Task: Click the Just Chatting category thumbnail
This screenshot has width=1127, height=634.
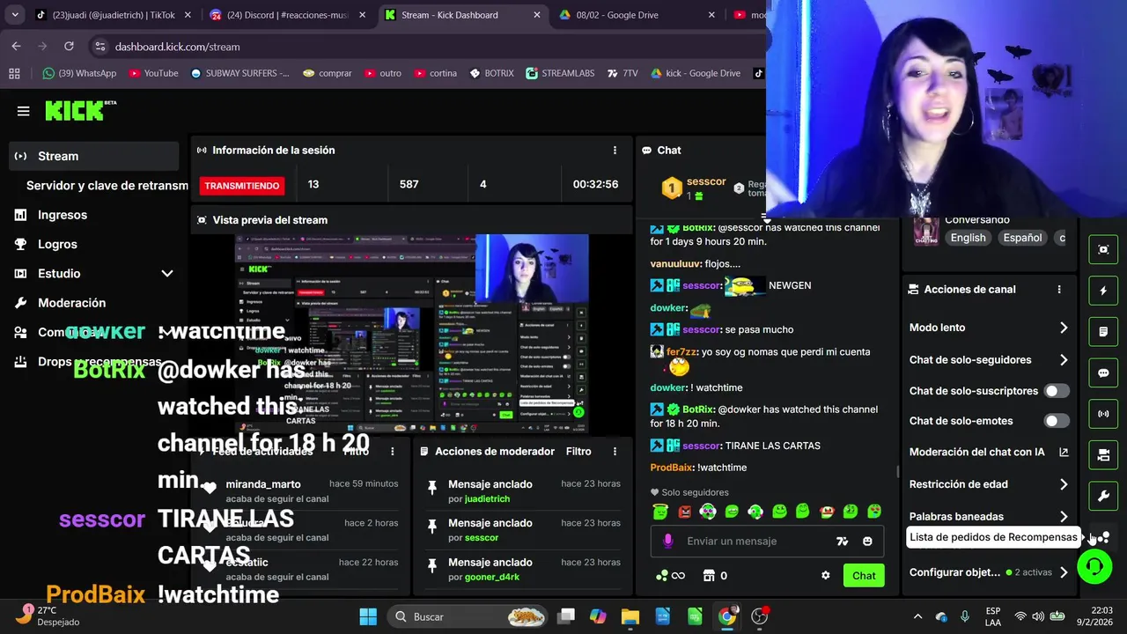Action: [x=925, y=232]
